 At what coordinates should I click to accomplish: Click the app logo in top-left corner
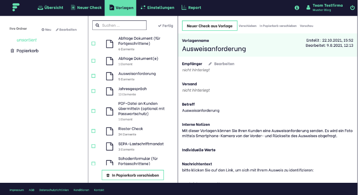(x=15, y=7)
